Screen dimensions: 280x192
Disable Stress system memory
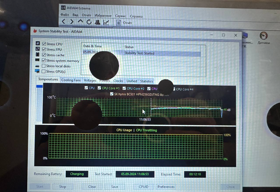(x=43, y=60)
